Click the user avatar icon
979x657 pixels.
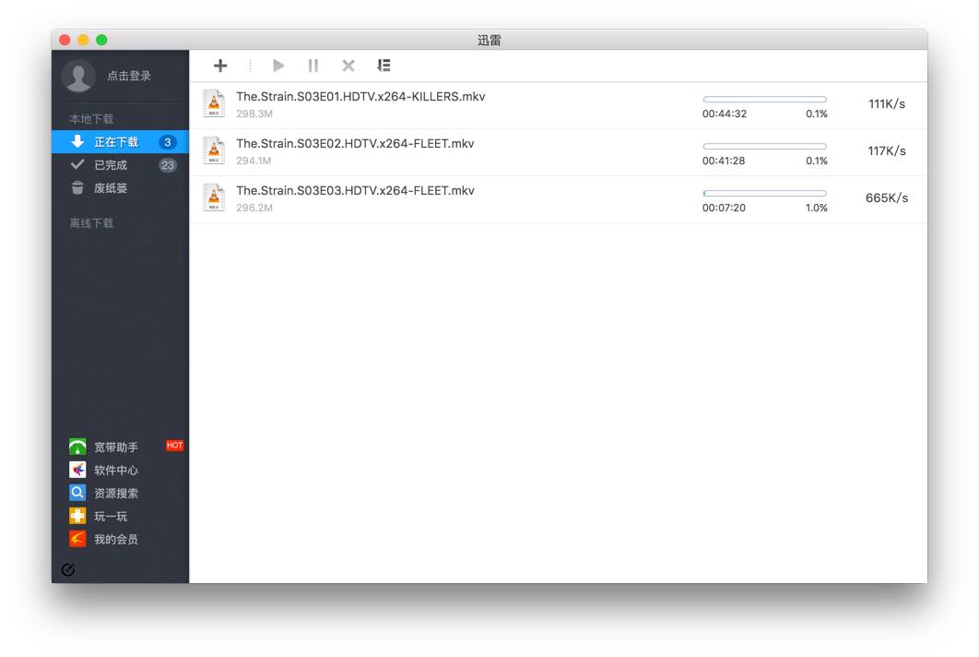coord(78,76)
